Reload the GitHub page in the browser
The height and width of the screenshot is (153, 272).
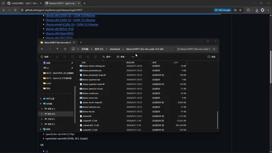[15, 10]
